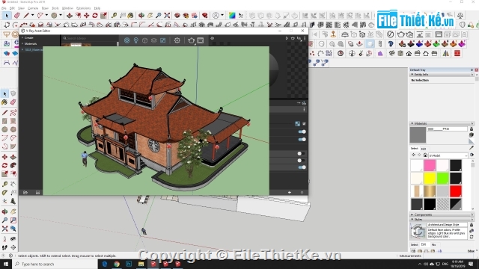Pick the Tape Measure tool in top toolbar
Viewport: 479px width, 269px height.
tap(114, 15)
